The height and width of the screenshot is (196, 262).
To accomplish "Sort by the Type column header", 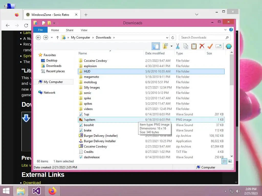I will click(x=179, y=53).
